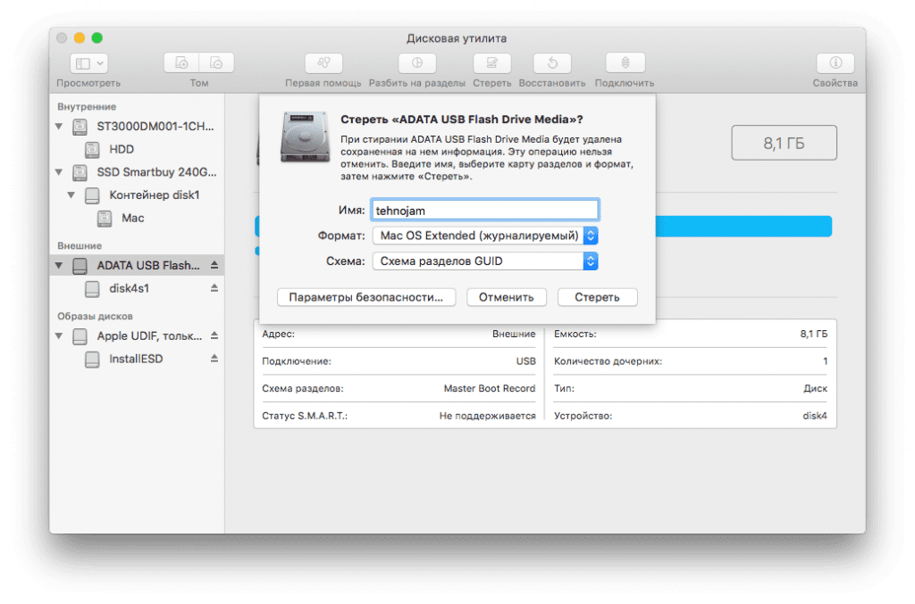
Task: Click the Емкость 8,1 ГБ table value
Action: click(x=813, y=334)
